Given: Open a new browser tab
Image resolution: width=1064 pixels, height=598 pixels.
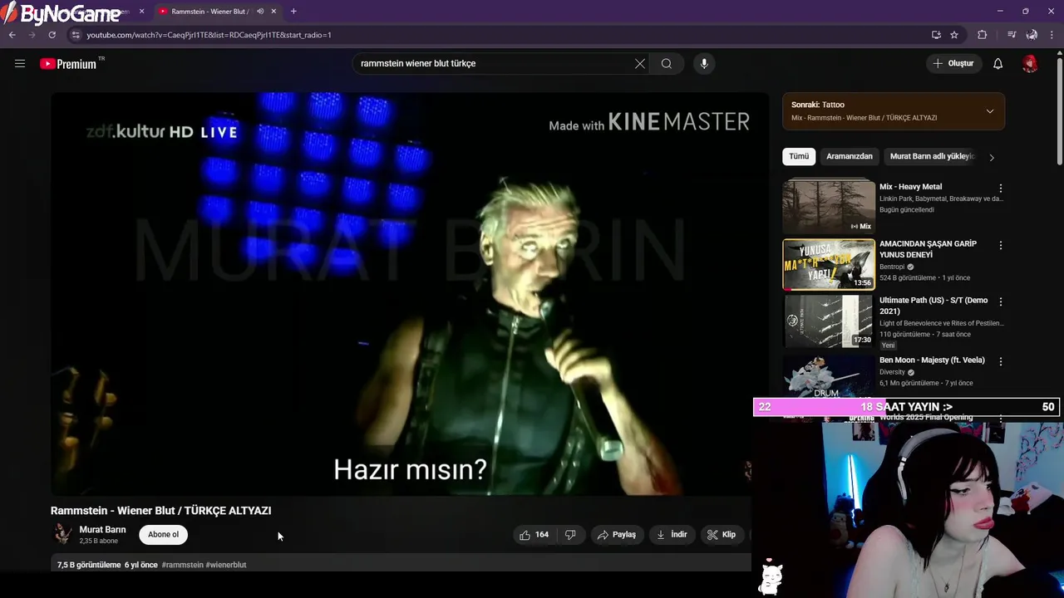Looking at the screenshot, I should pyautogui.click(x=293, y=12).
